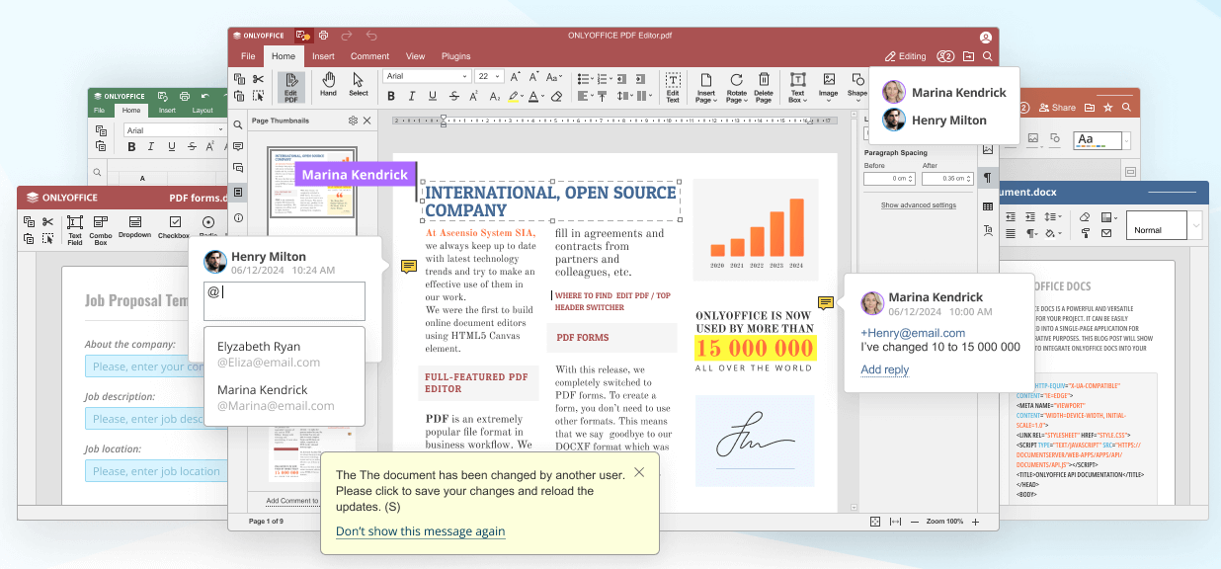Open Paragraph settings in right sidebar

coord(987,178)
